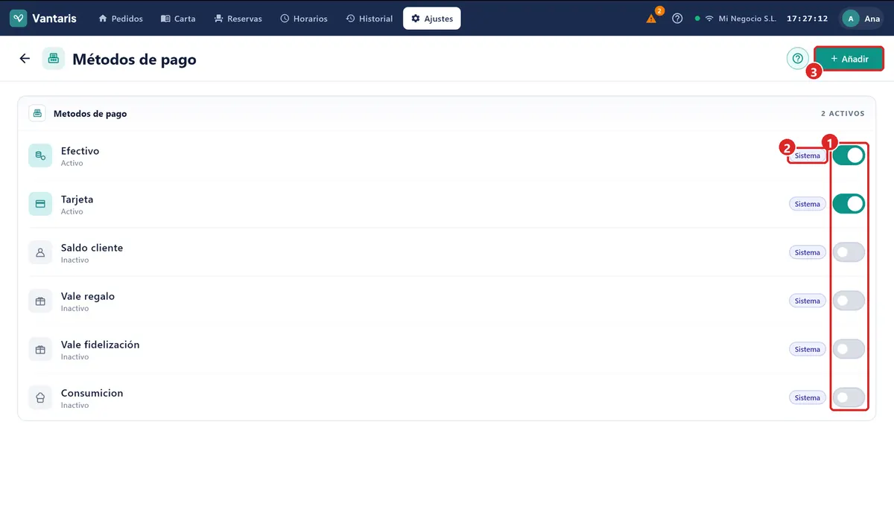Turn off the Tarjeta toggle

coord(849,204)
